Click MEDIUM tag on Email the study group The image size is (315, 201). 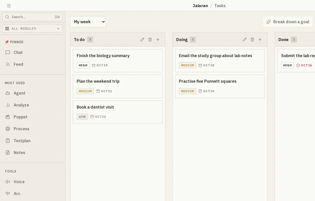(x=188, y=65)
